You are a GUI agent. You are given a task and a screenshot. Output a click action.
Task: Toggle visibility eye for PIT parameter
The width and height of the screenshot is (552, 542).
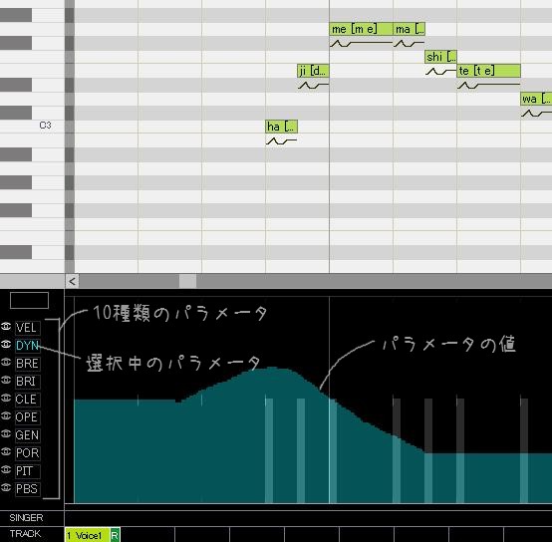click(x=6, y=470)
